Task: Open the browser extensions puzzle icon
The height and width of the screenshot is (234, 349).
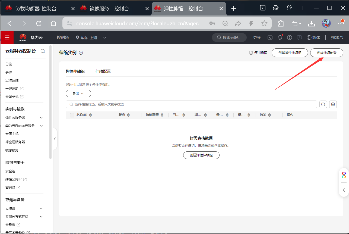Action: [x=281, y=24]
